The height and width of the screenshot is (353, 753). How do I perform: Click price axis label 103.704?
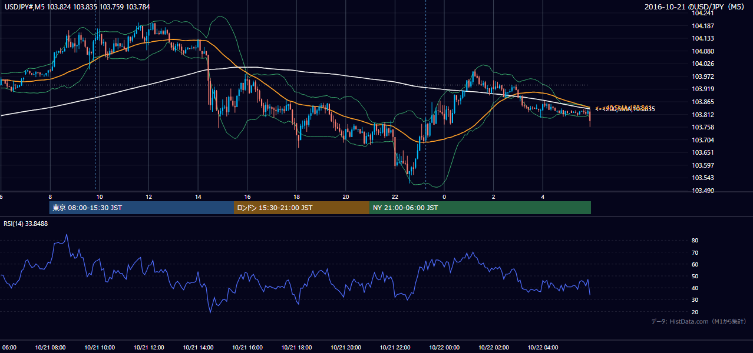[704, 140]
